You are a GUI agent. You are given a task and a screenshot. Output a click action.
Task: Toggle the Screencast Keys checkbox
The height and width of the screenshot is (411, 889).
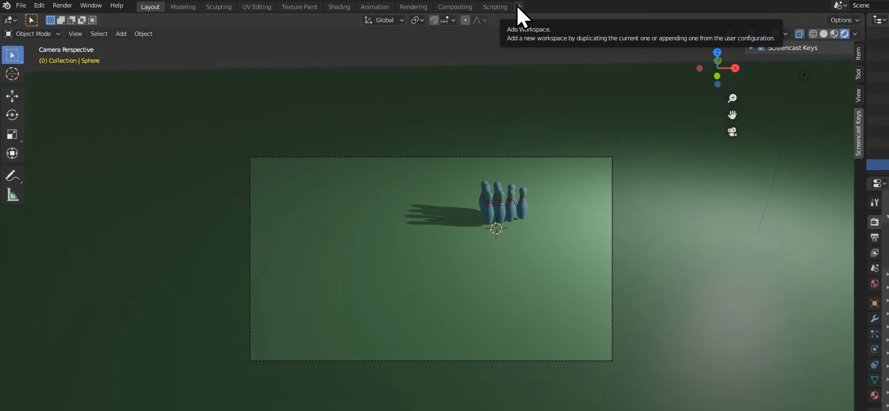tap(761, 48)
